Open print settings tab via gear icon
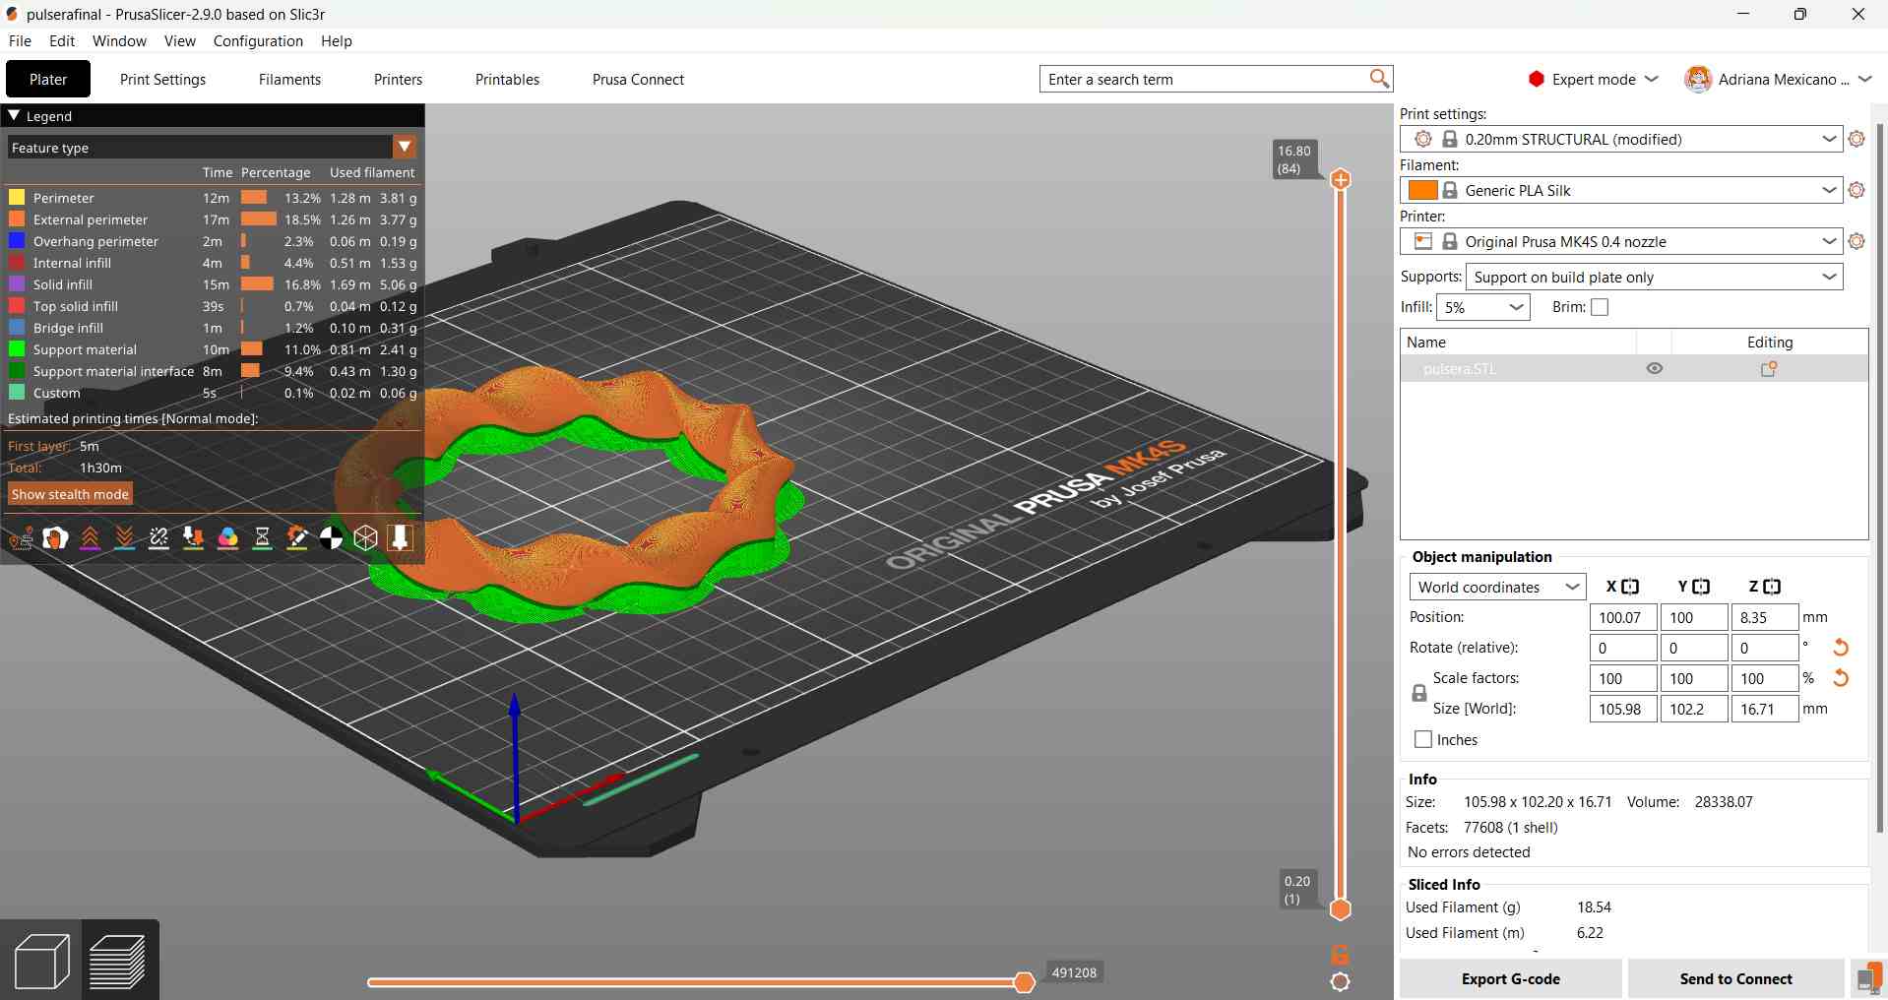The height and width of the screenshot is (1000, 1888). click(x=1857, y=140)
